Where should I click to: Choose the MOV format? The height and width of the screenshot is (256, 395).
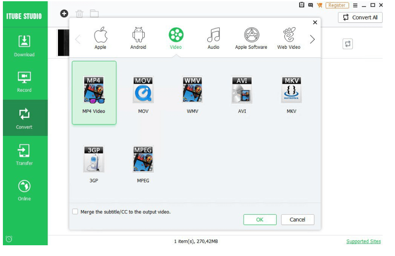(x=143, y=95)
